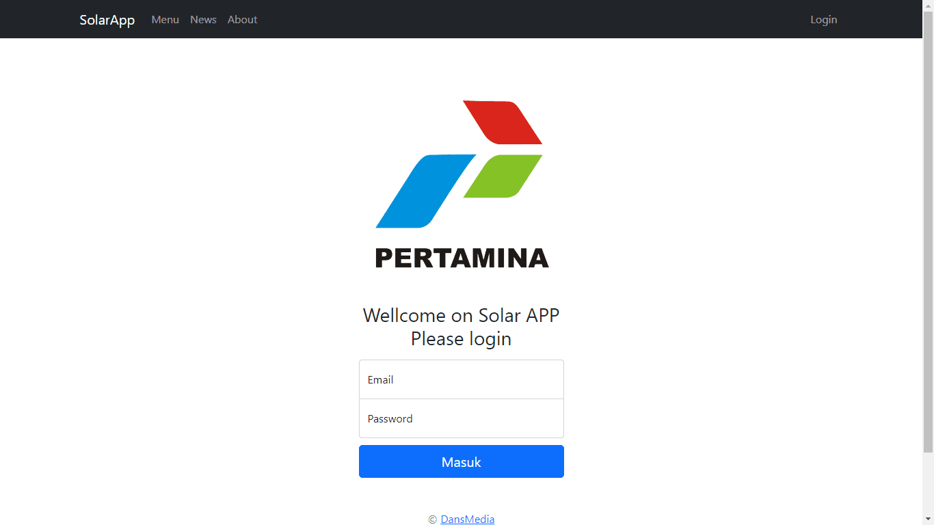This screenshot has width=934, height=525.
Task: Open the Menu navbar item
Action: pos(165,20)
